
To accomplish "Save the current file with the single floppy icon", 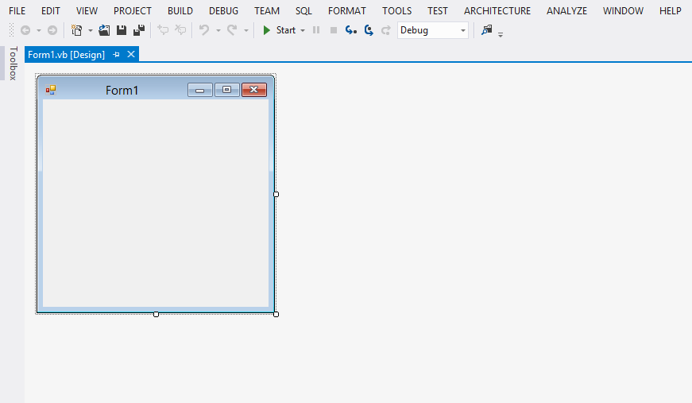I will point(122,30).
